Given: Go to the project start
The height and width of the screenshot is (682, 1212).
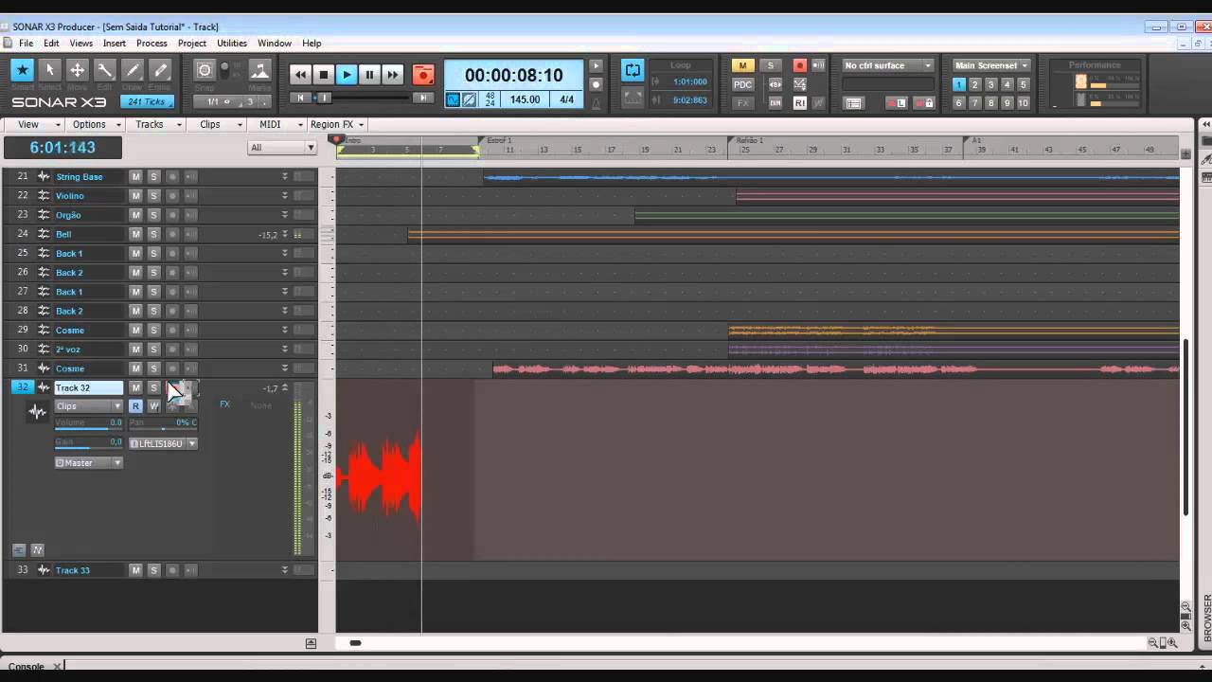Looking at the screenshot, I should pyautogui.click(x=301, y=98).
